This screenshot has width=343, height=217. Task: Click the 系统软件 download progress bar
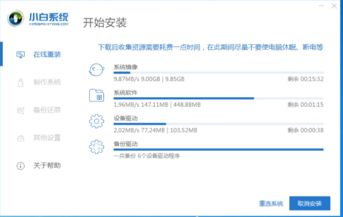[218, 98]
